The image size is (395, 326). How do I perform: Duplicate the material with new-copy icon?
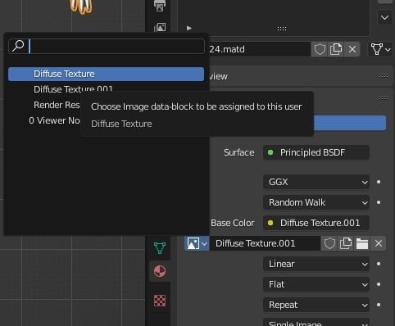point(336,49)
